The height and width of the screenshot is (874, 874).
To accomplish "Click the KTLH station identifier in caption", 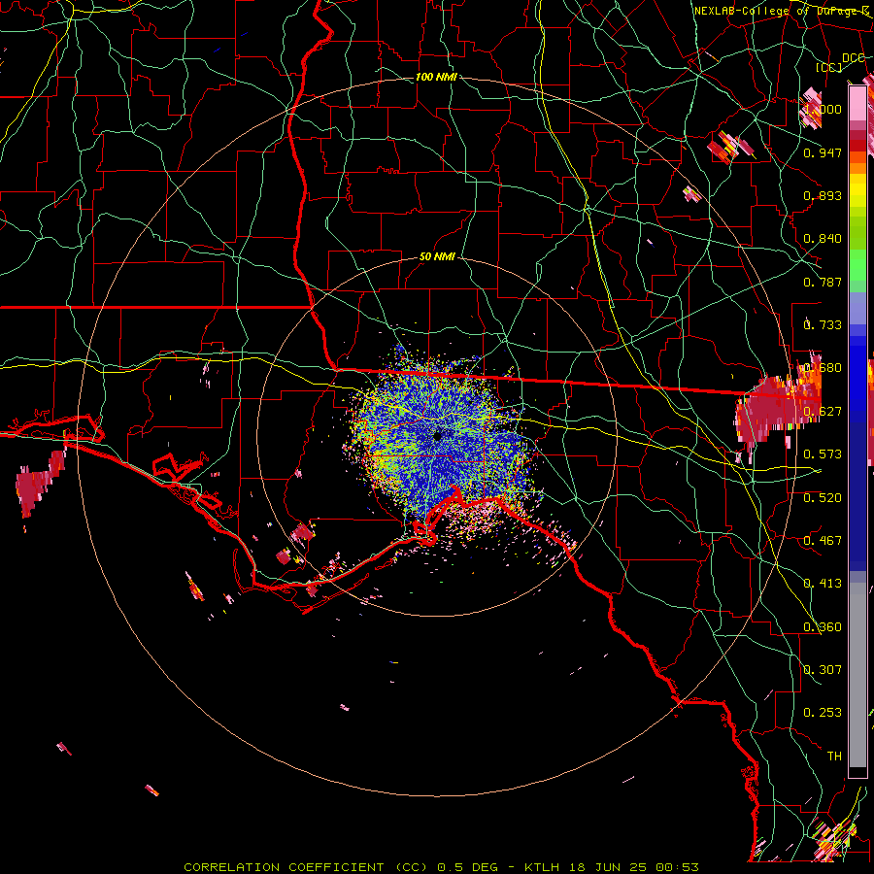I will (x=545, y=867).
